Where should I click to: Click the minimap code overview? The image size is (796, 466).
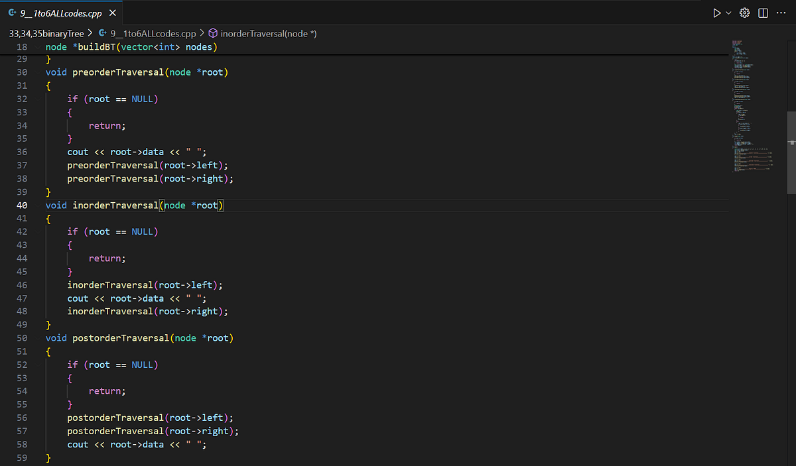[x=753, y=106]
